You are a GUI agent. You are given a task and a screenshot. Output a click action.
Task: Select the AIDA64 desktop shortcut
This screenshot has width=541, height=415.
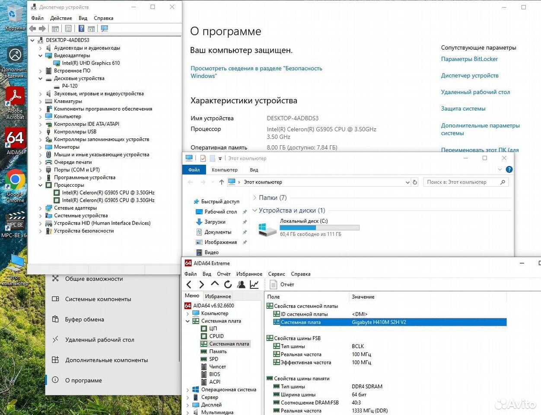(15, 142)
